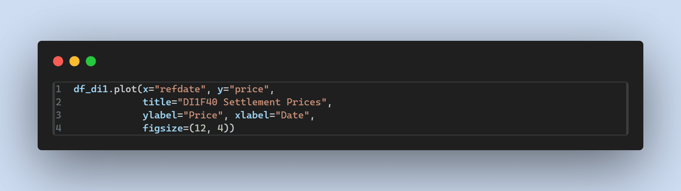Click the green maximize dot
The height and width of the screenshot is (191, 681).
[x=91, y=61]
